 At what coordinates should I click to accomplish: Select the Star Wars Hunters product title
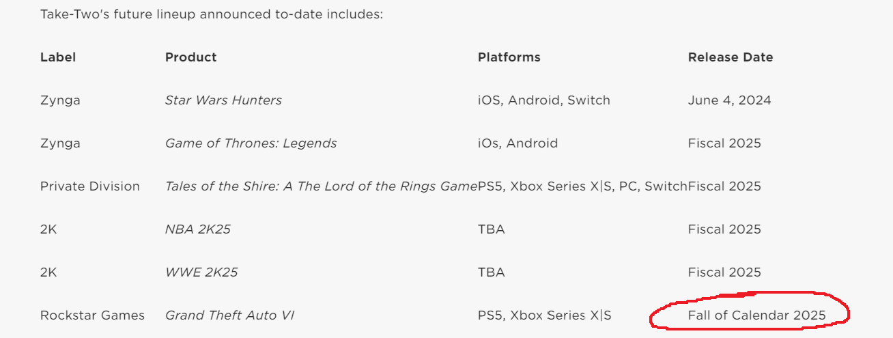pos(223,100)
